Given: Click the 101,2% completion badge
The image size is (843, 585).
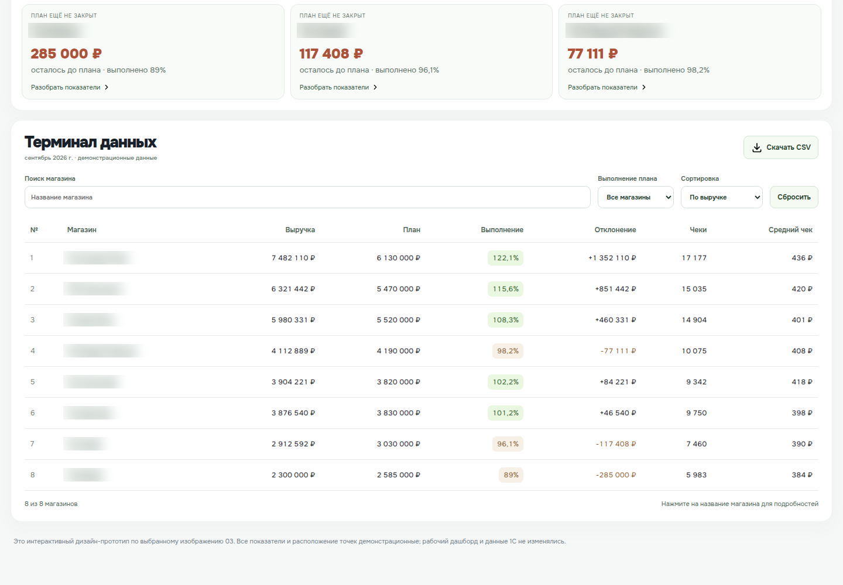Looking at the screenshot, I should [506, 413].
